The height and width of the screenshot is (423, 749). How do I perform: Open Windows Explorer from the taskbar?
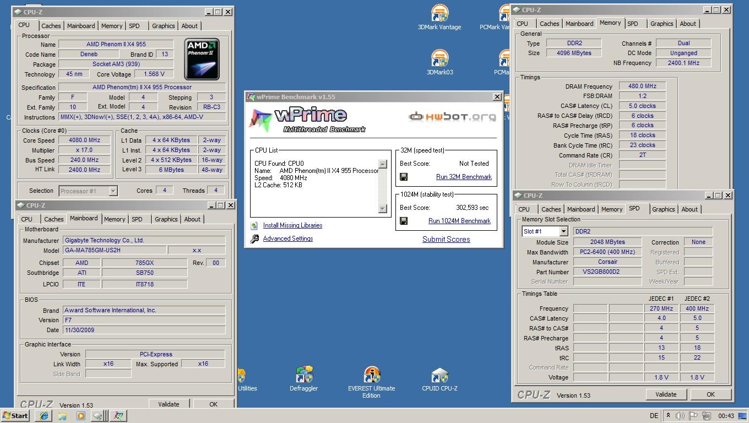tap(62, 416)
